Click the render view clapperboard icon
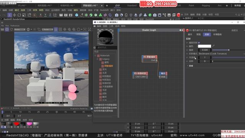The width and height of the screenshot is (245, 138). [61, 15]
